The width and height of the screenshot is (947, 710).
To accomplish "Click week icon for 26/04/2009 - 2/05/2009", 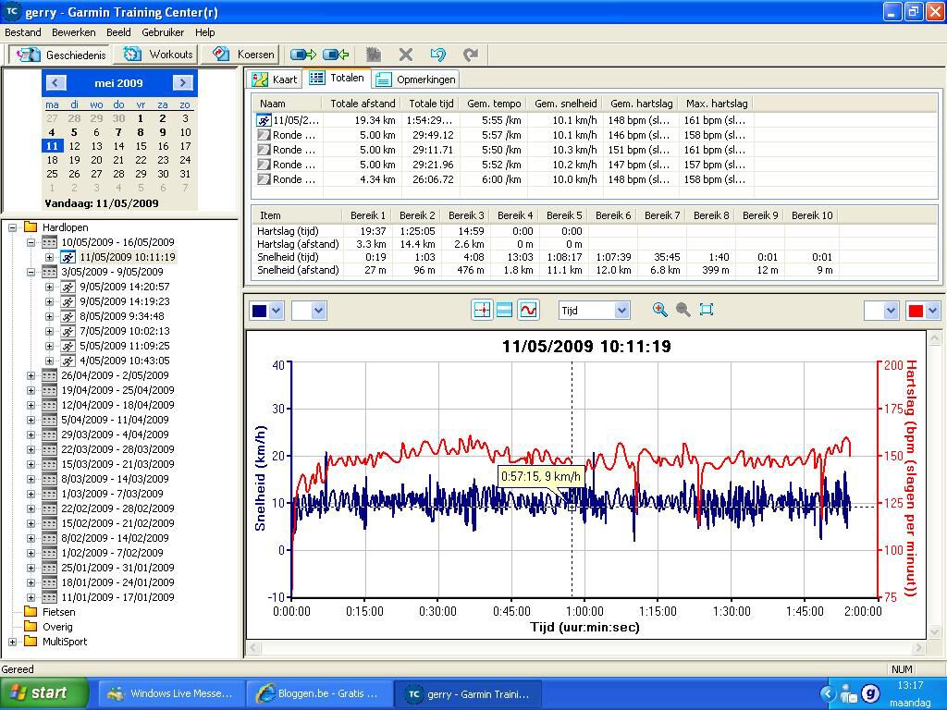I will coord(50,375).
